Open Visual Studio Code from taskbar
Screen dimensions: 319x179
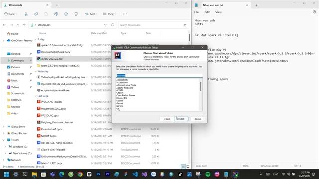pos(135,174)
